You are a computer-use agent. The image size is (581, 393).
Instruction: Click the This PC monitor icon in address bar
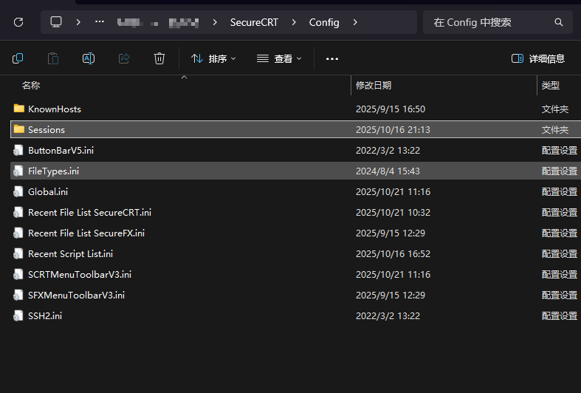click(x=56, y=22)
